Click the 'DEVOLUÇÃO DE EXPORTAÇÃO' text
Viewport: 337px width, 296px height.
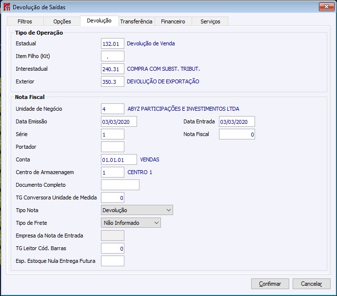163,82
